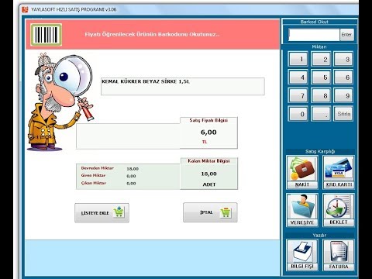Click Devreden Miktar label
This screenshot has width=372, height=279.
[98, 168]
